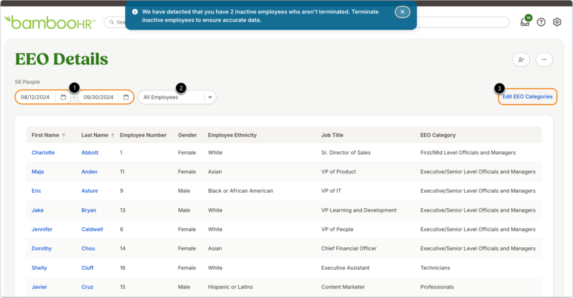Open Jake's employee profile
Viewport: 573px width, 298px height.
(x=38, y=210)
